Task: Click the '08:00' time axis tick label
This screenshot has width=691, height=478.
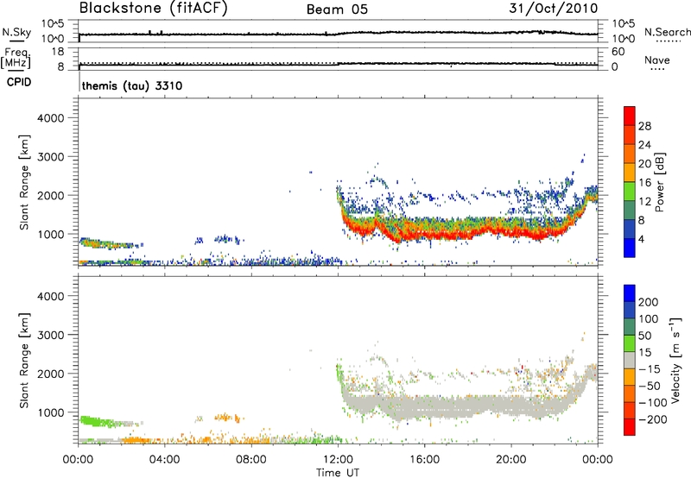Action: coord(251,460)
